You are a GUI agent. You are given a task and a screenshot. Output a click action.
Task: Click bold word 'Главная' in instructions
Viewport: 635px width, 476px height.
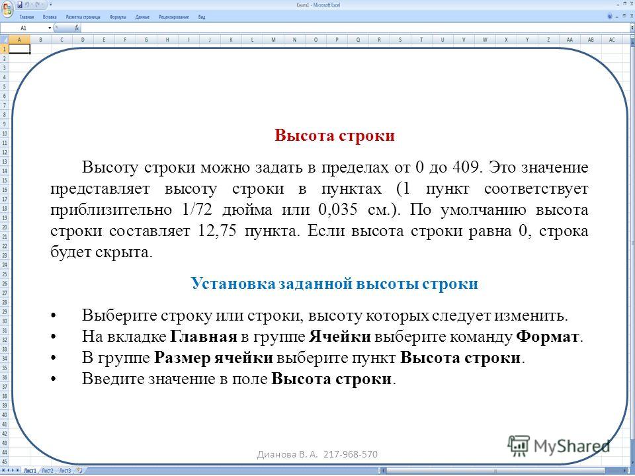tap(203, 337)
